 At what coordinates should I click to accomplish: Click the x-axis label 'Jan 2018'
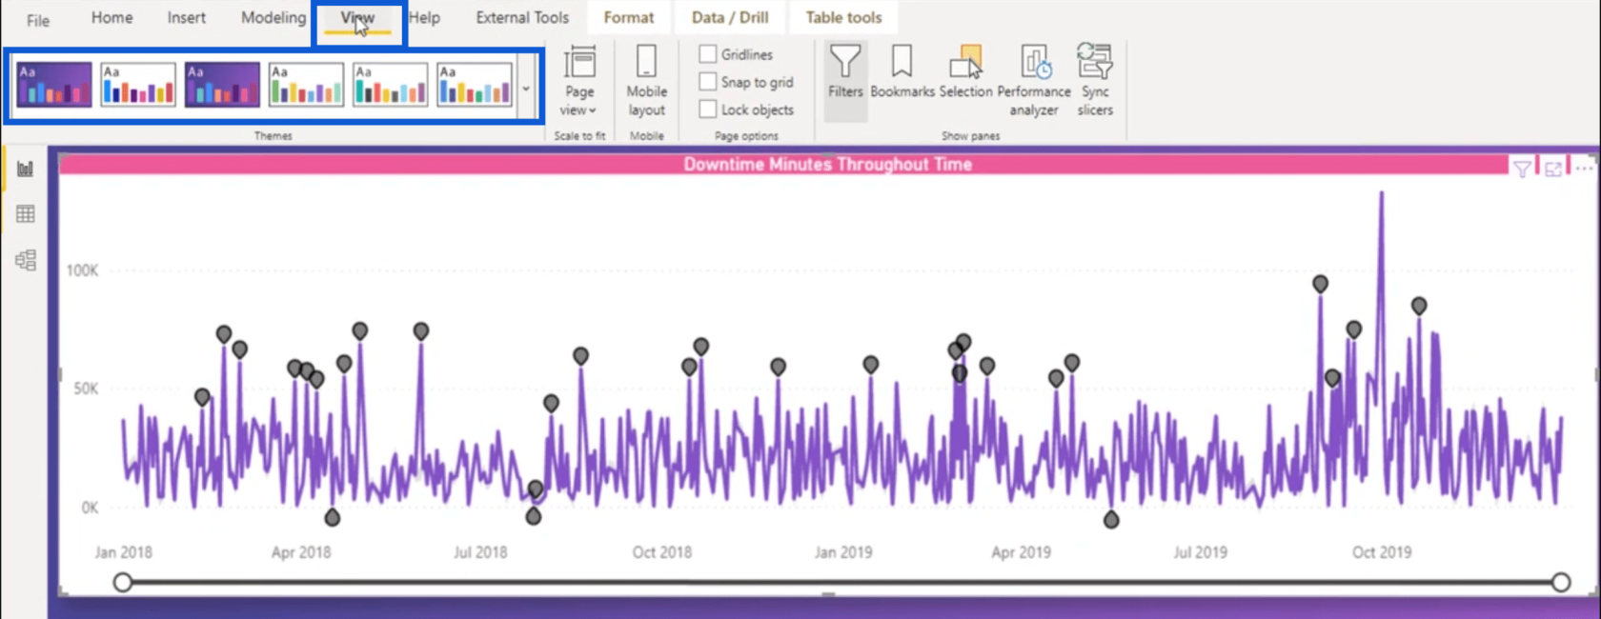pos(124,552)
